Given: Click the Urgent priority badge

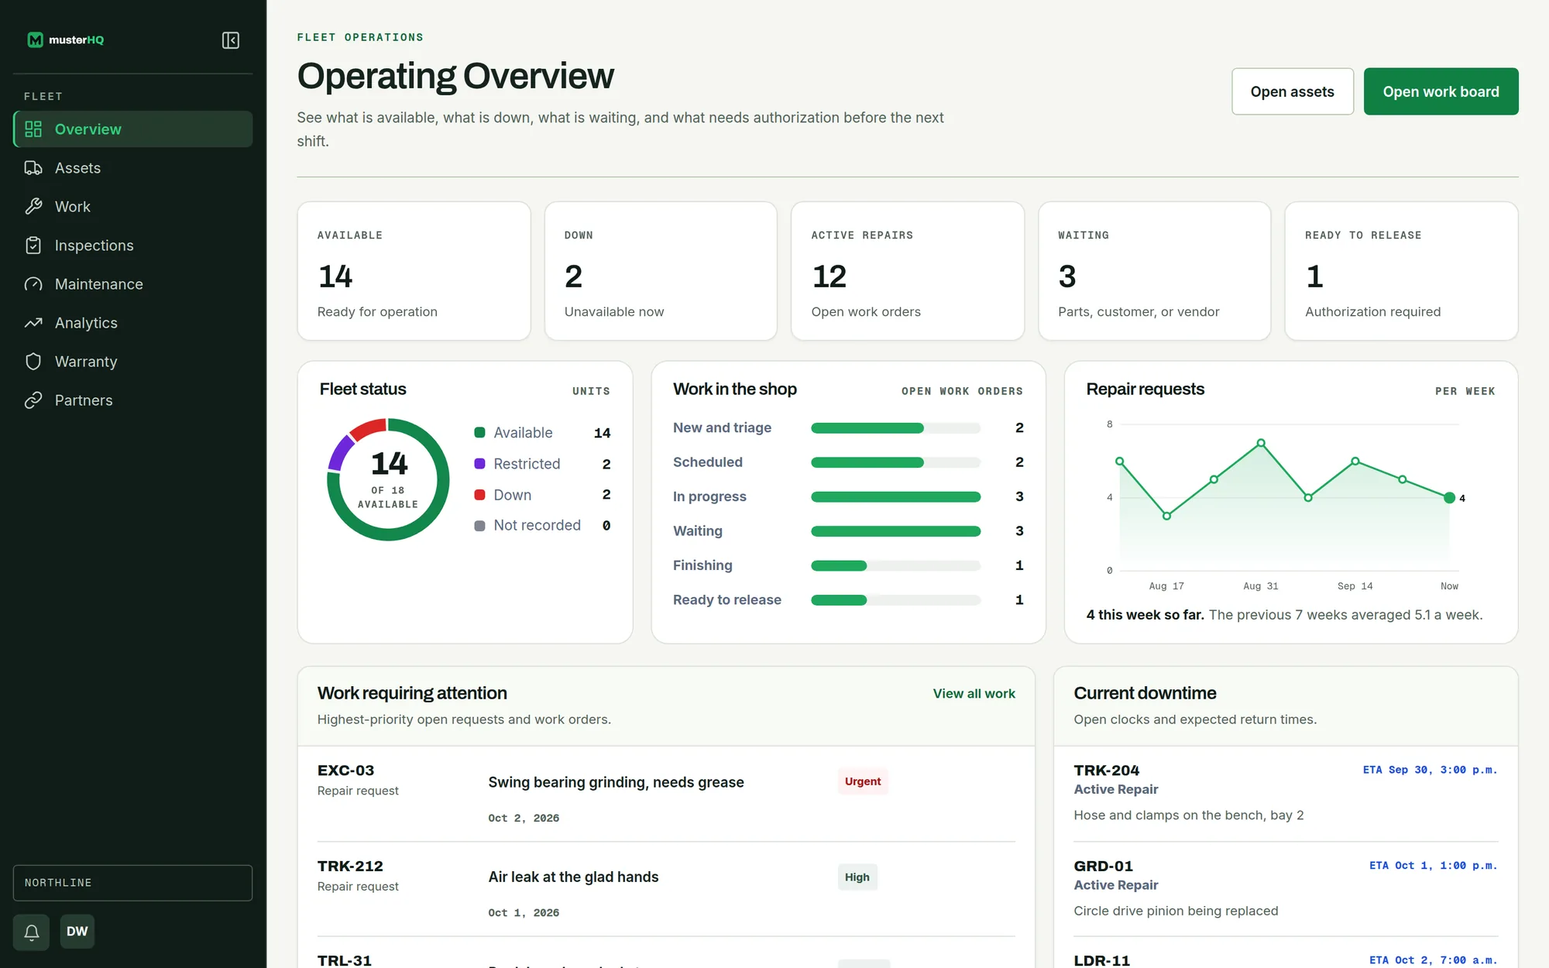Looking at the screenshot, I should coord(863,781).
